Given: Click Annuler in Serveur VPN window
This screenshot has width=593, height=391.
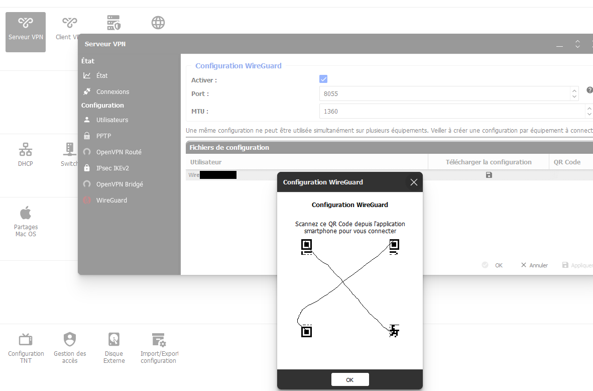Looking at the screenshot, I should pyautogui.click(x=534, y=265).
